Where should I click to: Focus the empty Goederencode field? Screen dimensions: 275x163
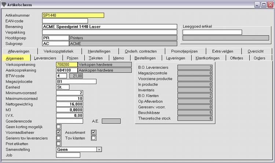(x=70, y=121)
